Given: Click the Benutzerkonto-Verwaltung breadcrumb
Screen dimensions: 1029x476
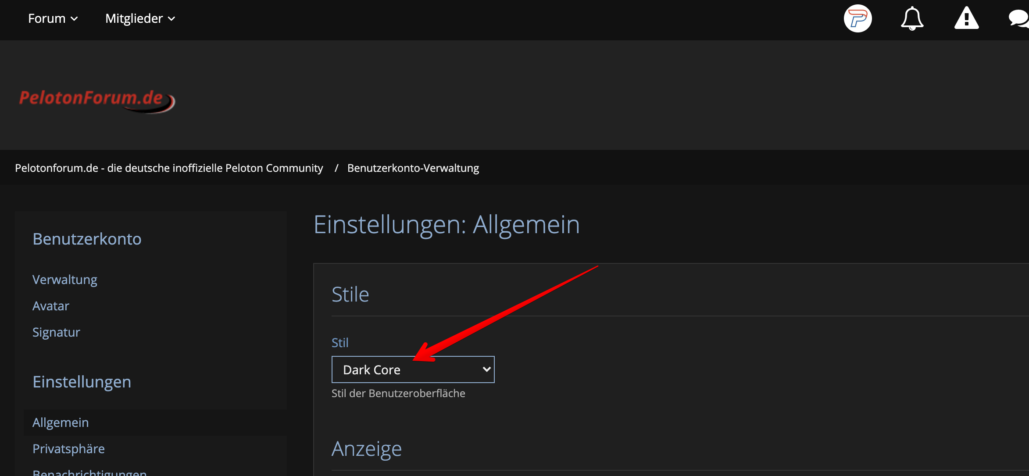Looking at the screenshot, I should pos(413,168).
